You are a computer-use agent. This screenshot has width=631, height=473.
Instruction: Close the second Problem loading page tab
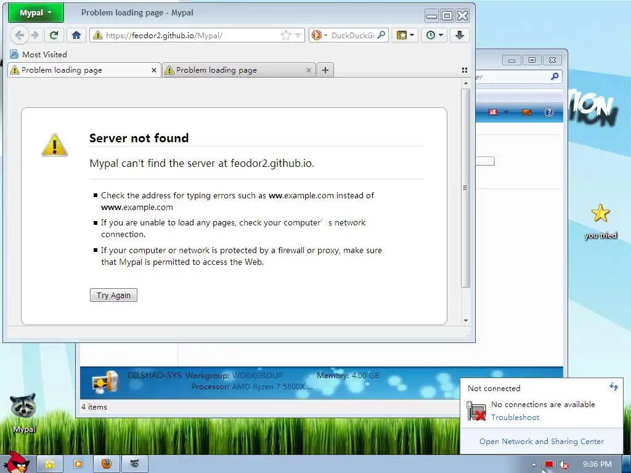[309, 70]
